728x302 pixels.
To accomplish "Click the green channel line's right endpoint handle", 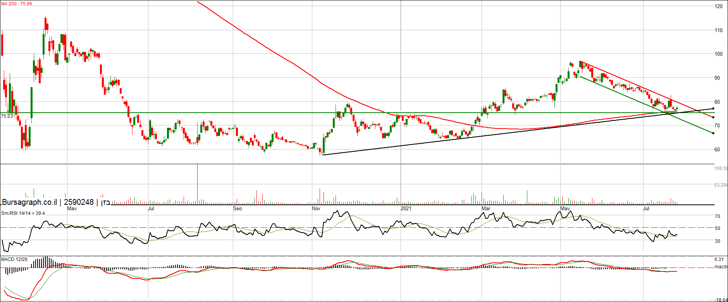I will (x=713, y=133).
